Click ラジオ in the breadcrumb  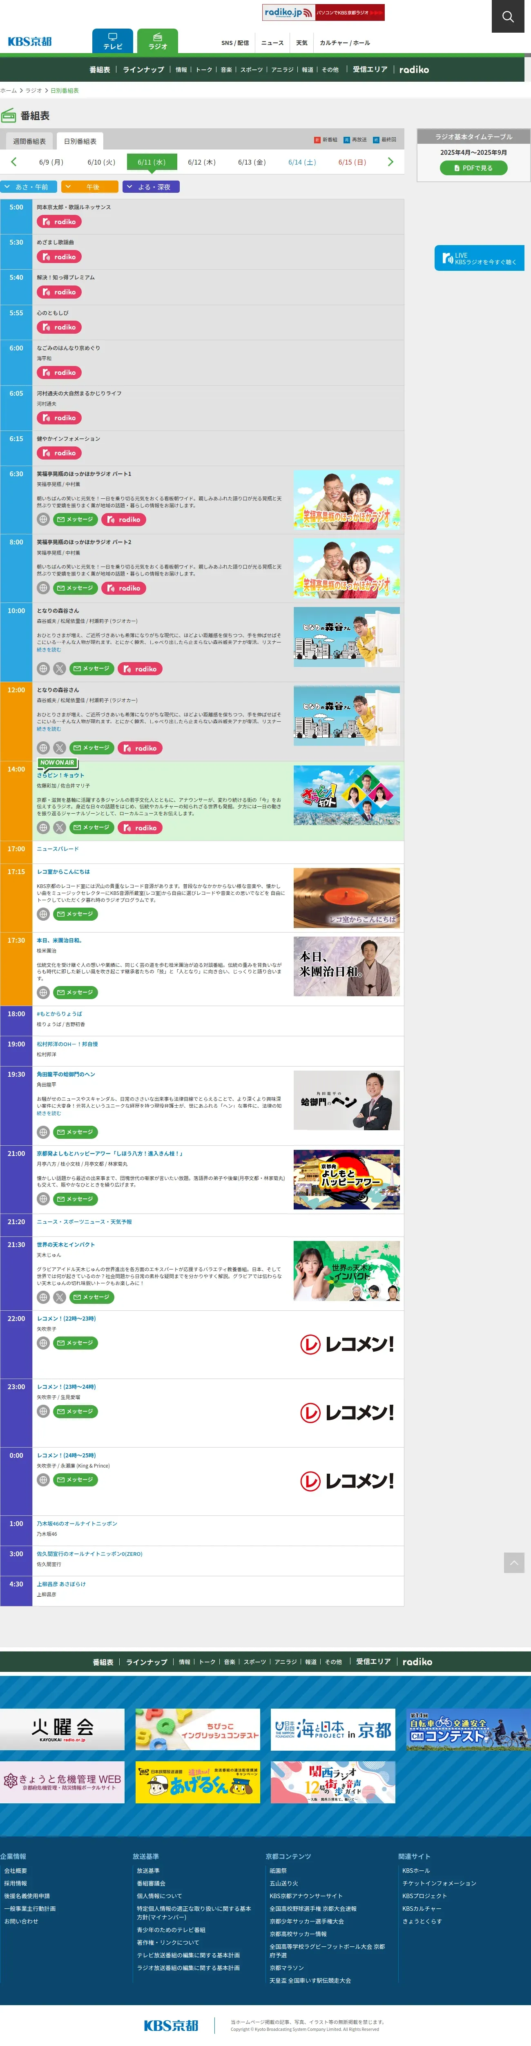(33, 91)
